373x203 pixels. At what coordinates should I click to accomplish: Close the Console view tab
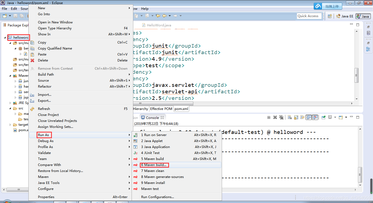(x=162, y=118)
